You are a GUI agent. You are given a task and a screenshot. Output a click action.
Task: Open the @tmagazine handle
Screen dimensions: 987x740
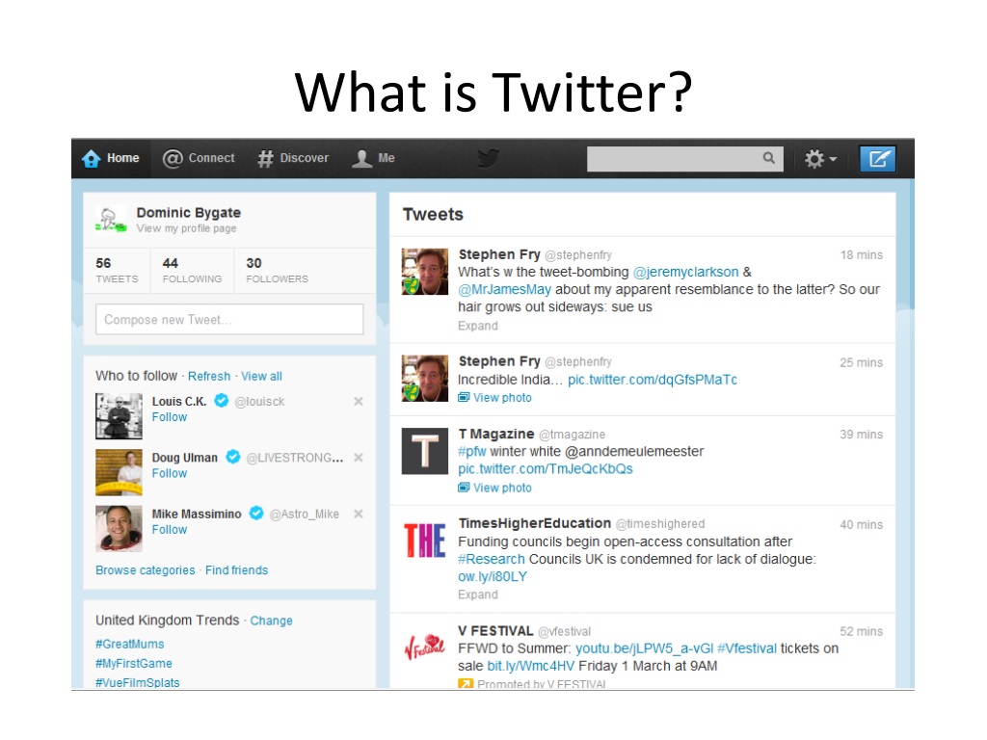573,435
